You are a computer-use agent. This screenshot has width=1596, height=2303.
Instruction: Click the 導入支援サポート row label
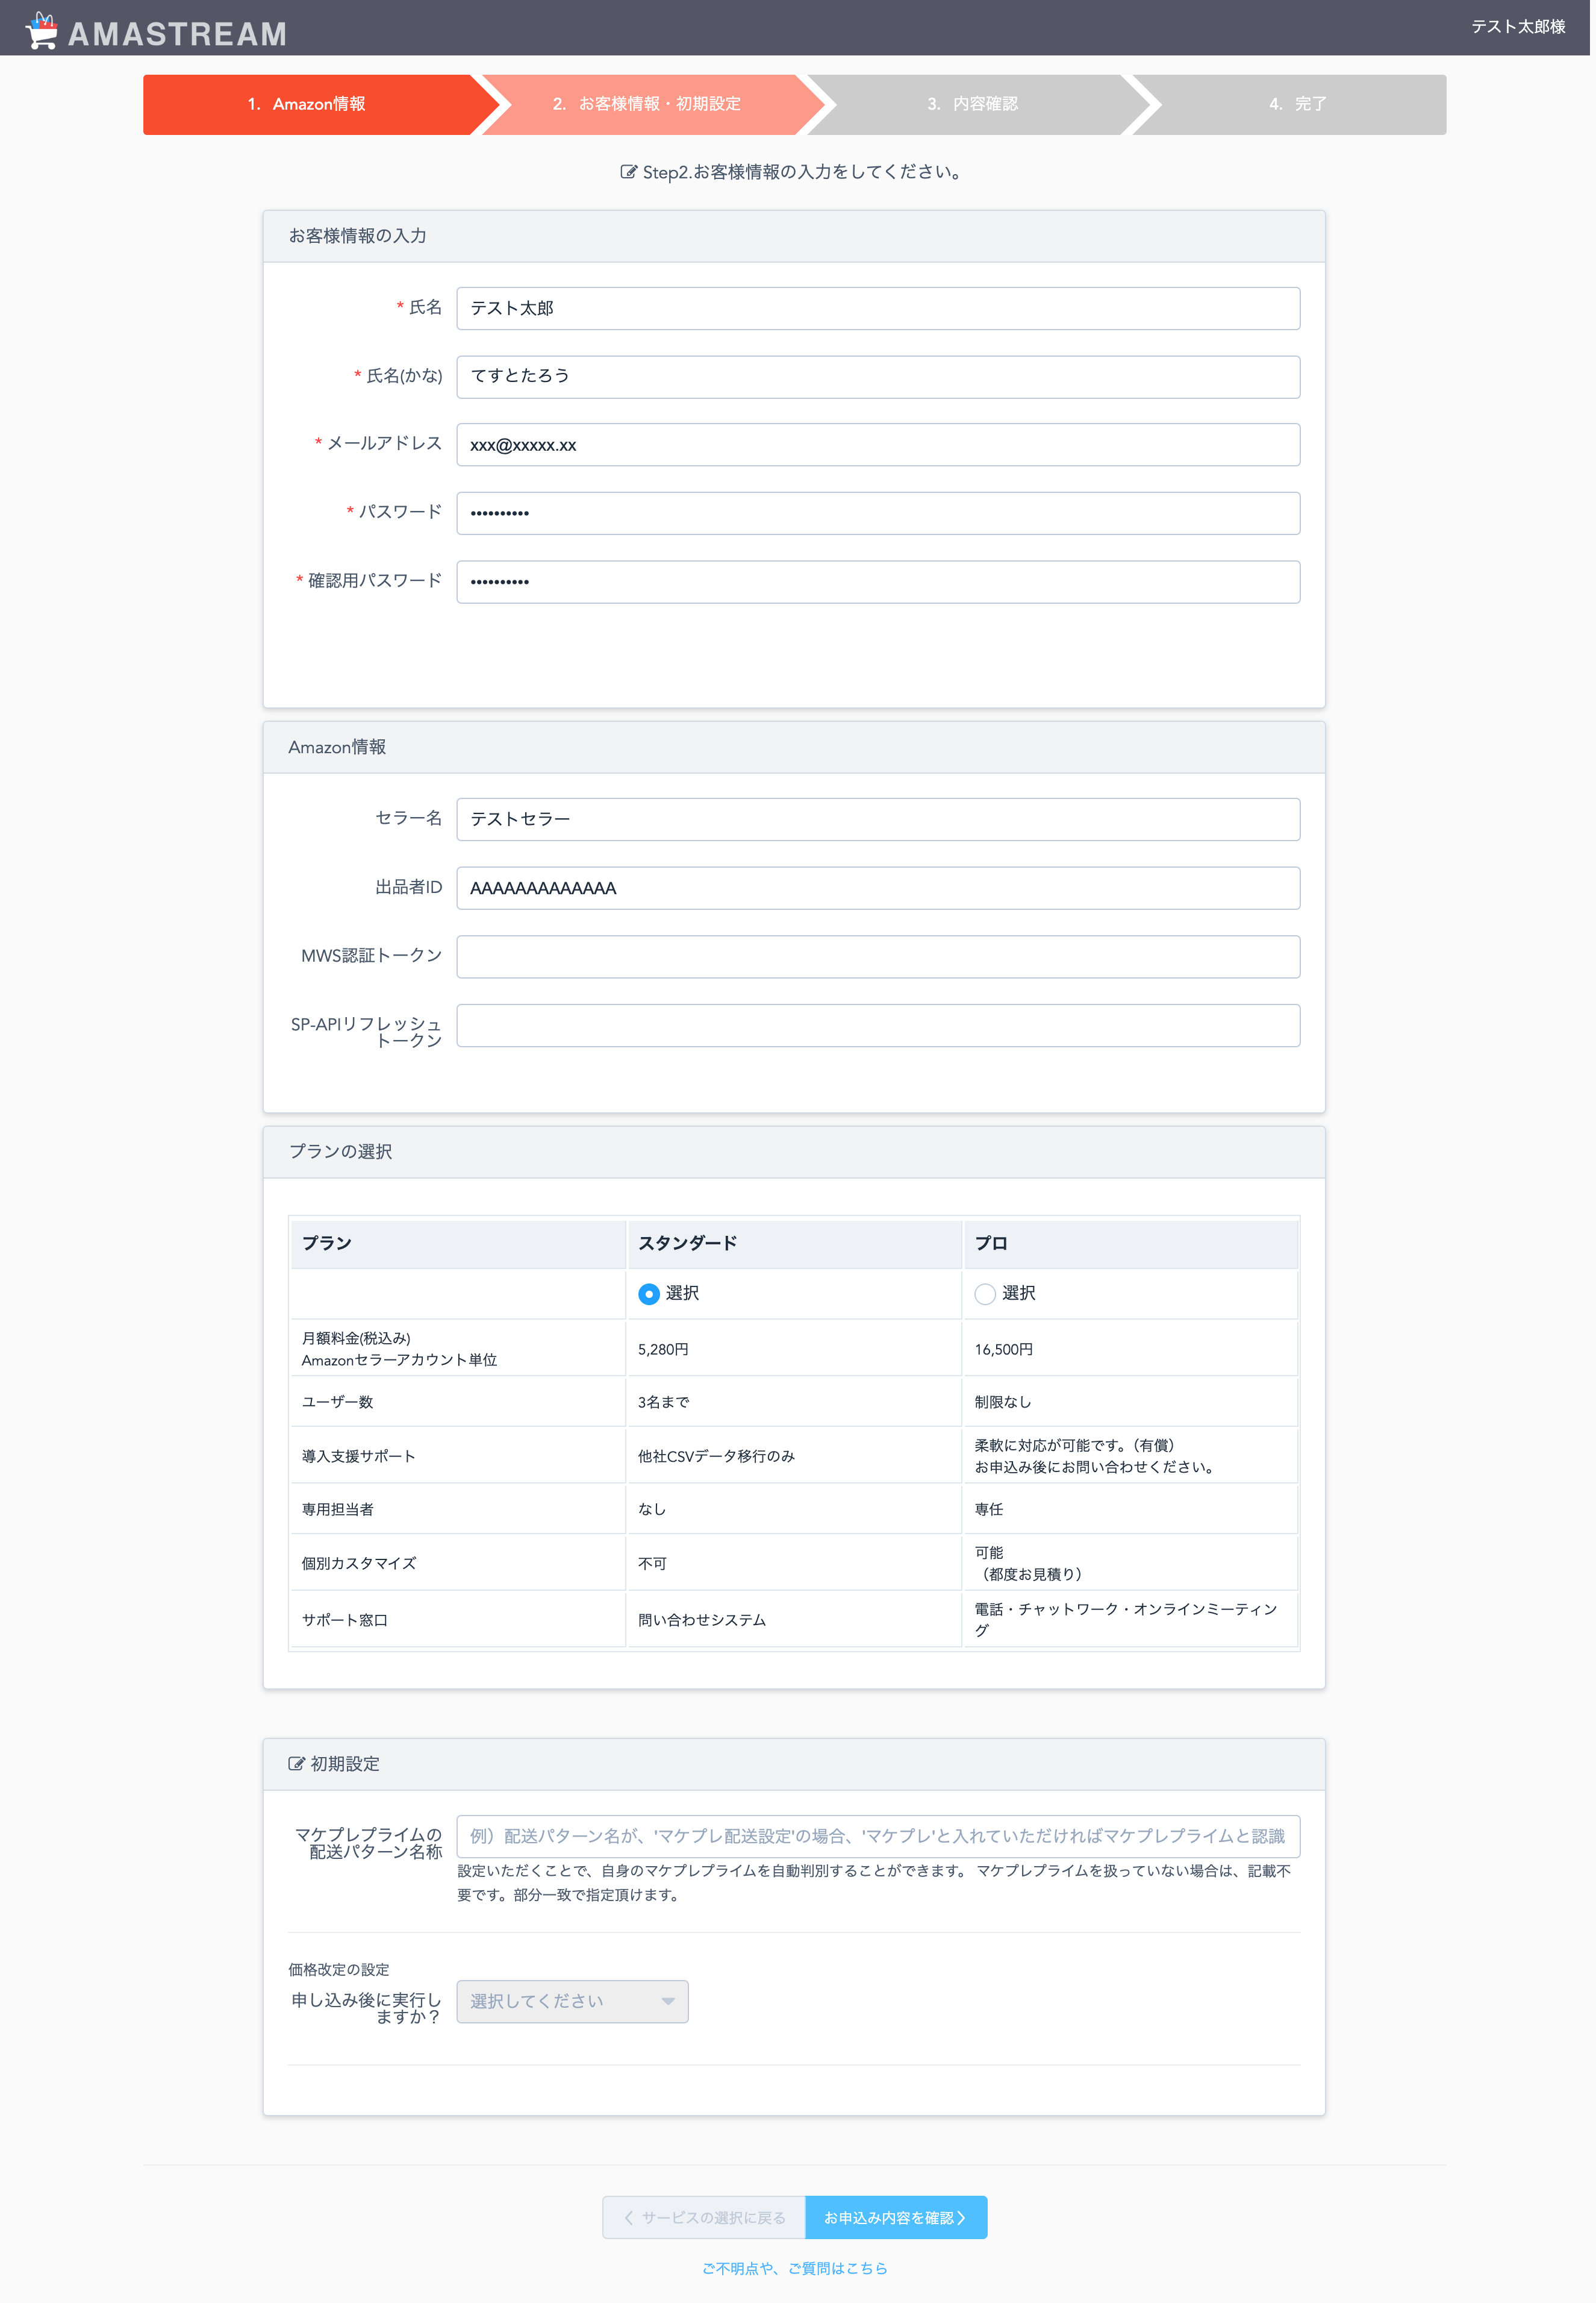click(x=457, y=1456)
